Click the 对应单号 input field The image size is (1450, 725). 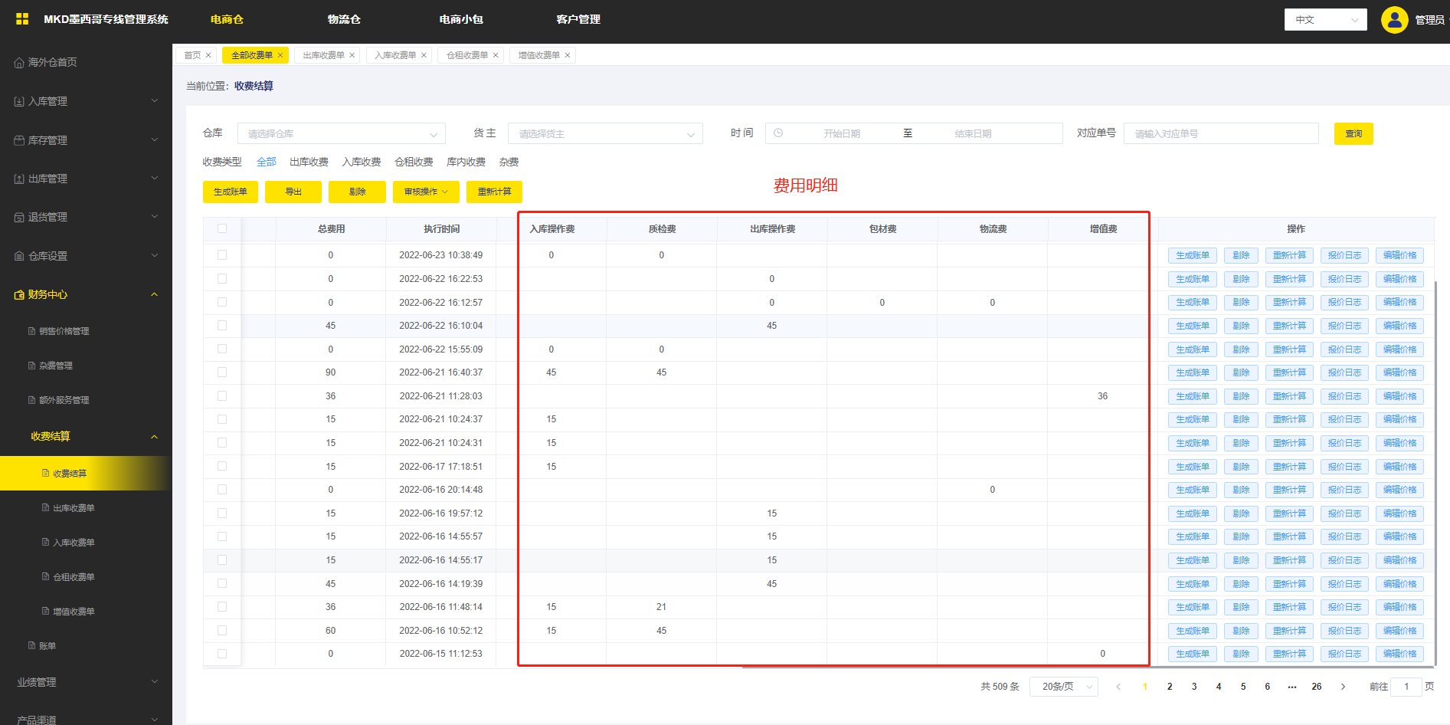(1220, 133)
